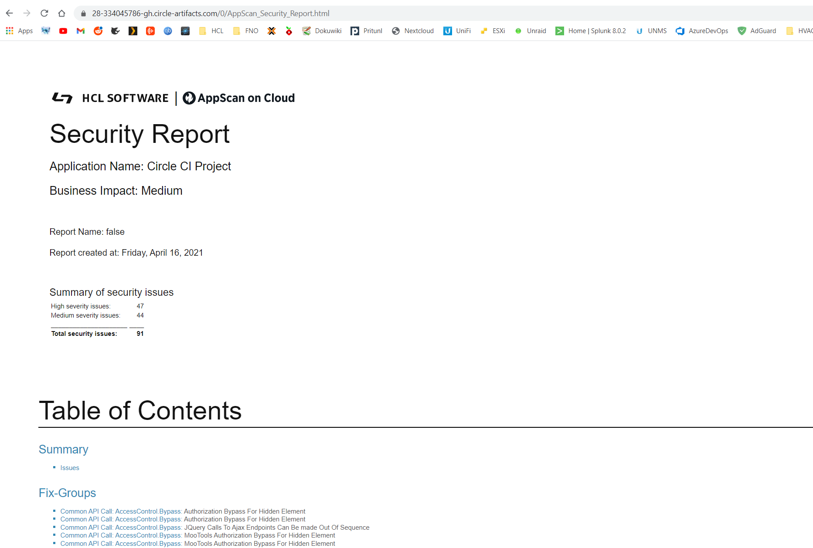Open the qBittorrent bookmark icon
Screen dimensions: 813x548
168,31
